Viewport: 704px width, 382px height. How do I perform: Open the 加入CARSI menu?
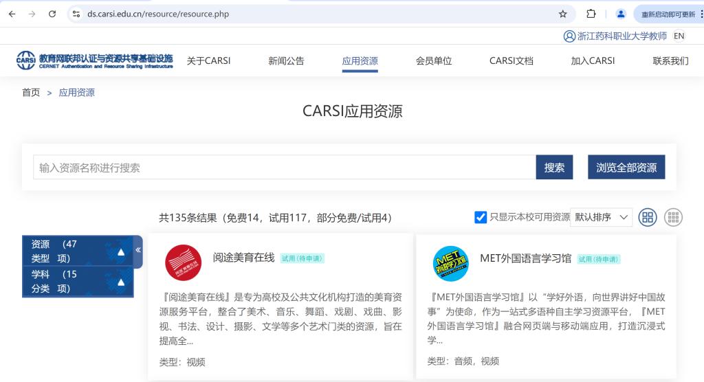[x=593, y=60]
